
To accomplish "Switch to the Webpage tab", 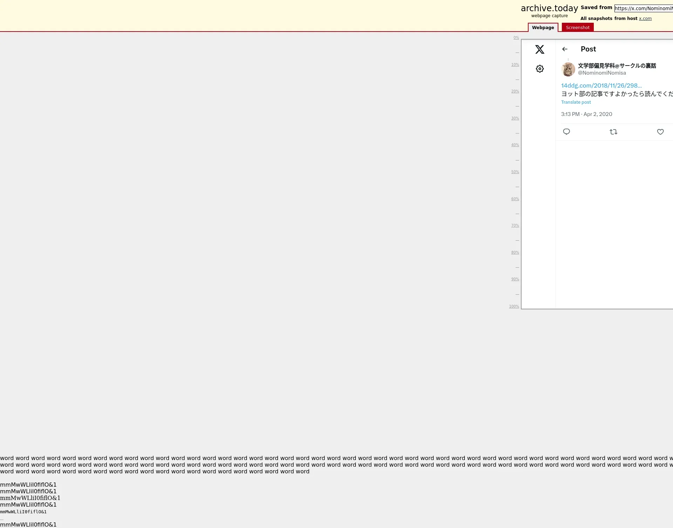I will pyautogui.click(x=543, y=28).
